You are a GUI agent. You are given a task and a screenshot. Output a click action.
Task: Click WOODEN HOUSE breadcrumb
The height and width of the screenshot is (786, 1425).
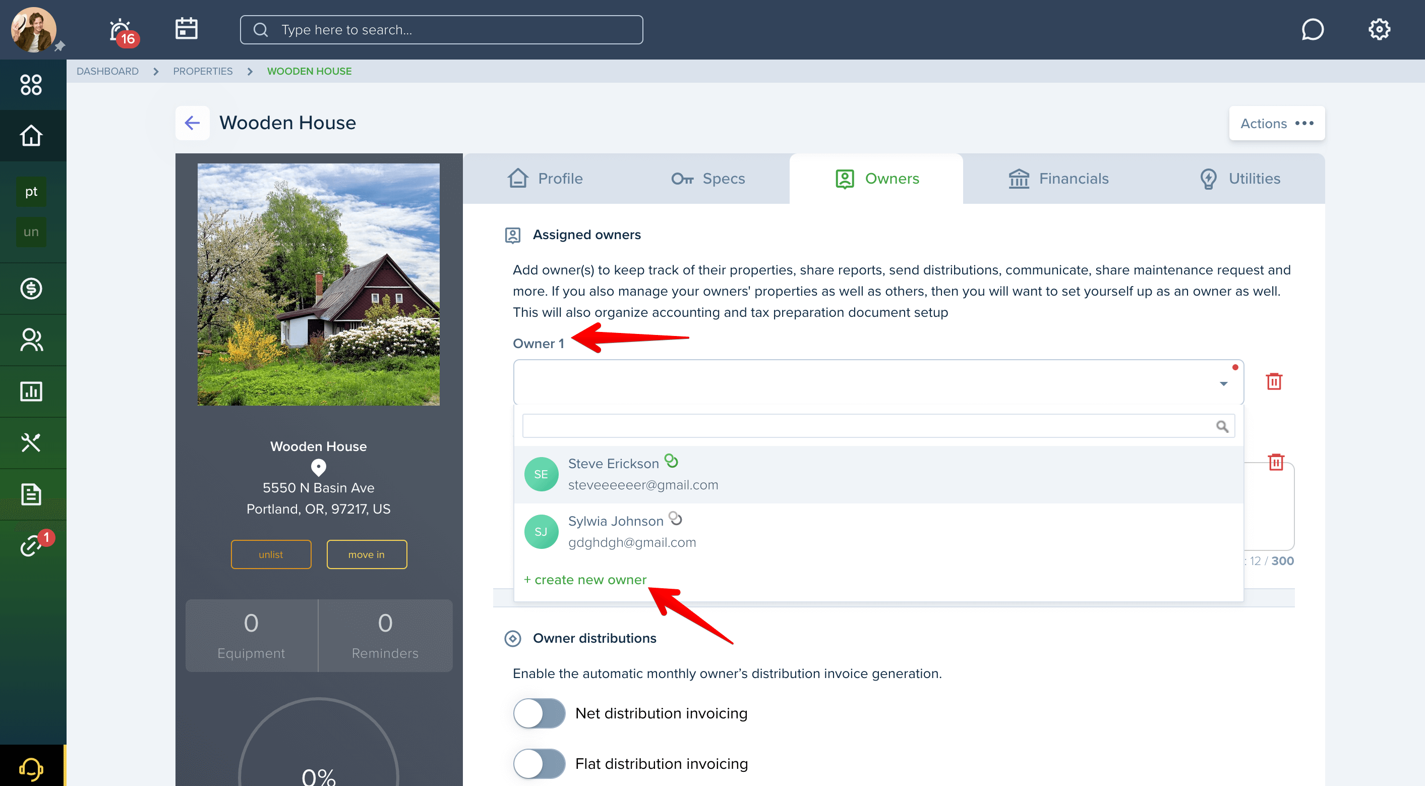[309, 71]
